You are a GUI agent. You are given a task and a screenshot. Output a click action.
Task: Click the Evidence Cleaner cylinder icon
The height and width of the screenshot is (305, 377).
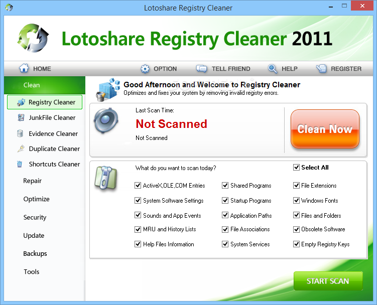20,133
